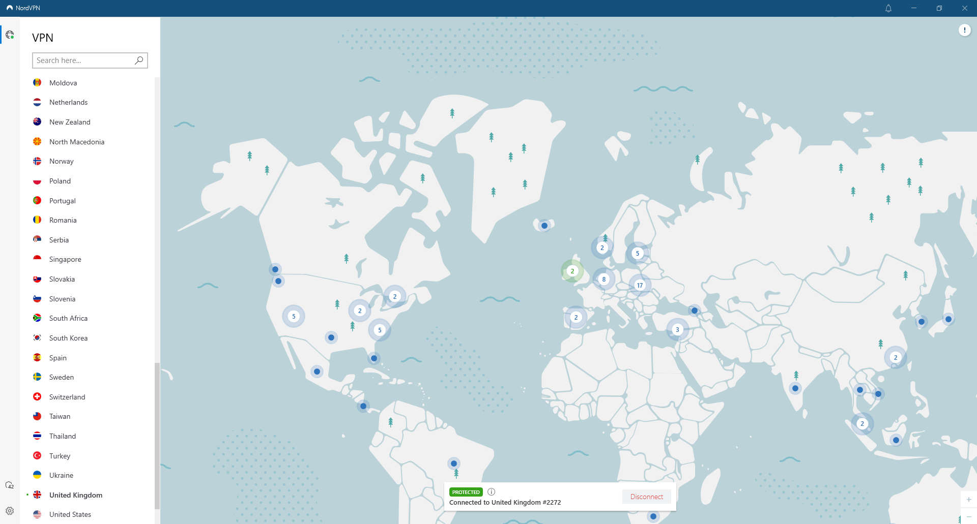Click the green United Kingdom map cluster
The image size is (977, 524).
coord(572,271)
